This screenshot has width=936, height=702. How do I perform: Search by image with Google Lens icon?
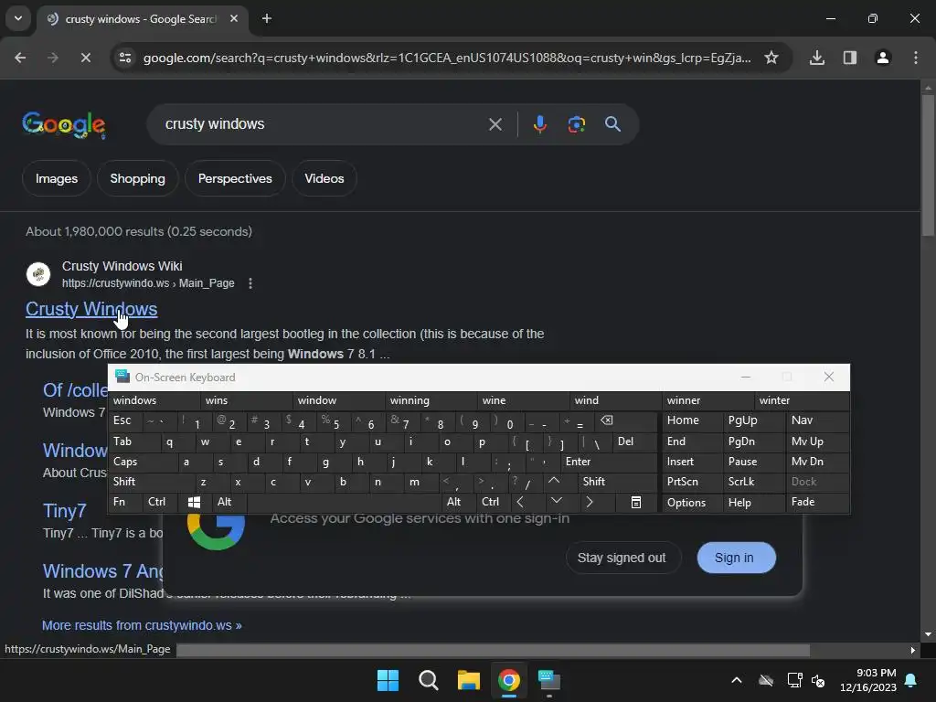tap(576, 124)
